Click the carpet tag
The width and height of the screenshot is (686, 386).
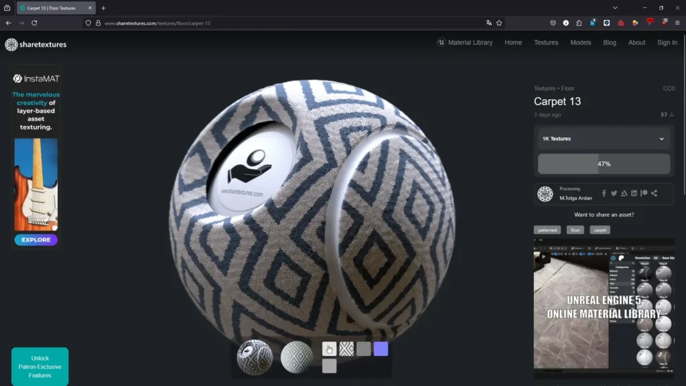click(x=600, y=230)
